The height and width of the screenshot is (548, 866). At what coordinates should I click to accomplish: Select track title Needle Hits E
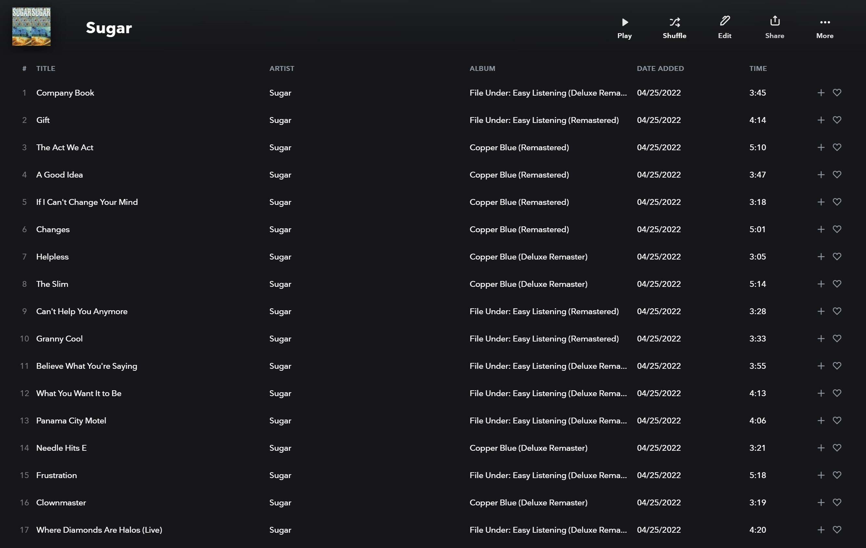[61, 448]
